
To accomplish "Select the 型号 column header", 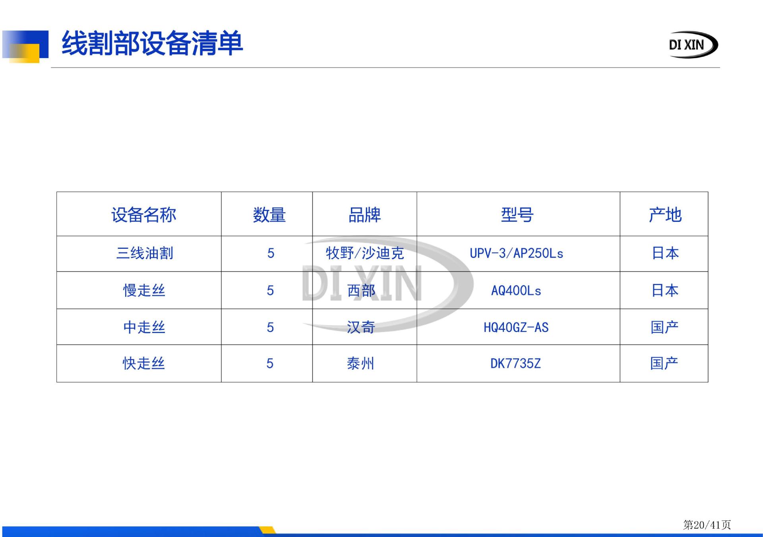I will pos(517,215).
